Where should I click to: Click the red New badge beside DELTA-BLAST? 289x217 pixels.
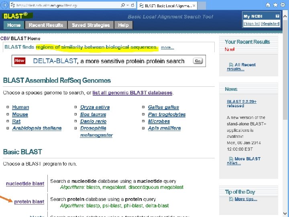tap(20, 61)
